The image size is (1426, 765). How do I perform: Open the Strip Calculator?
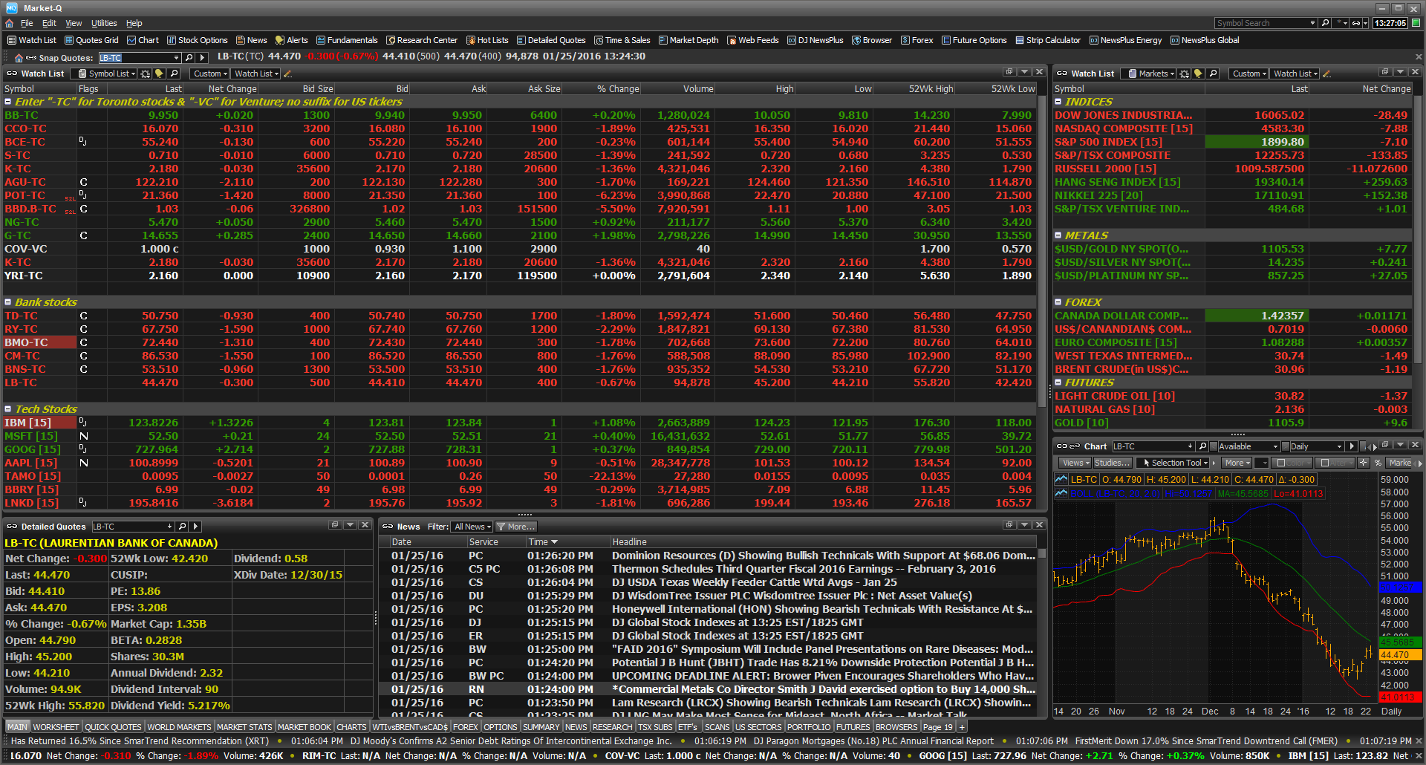[1048, 40]
